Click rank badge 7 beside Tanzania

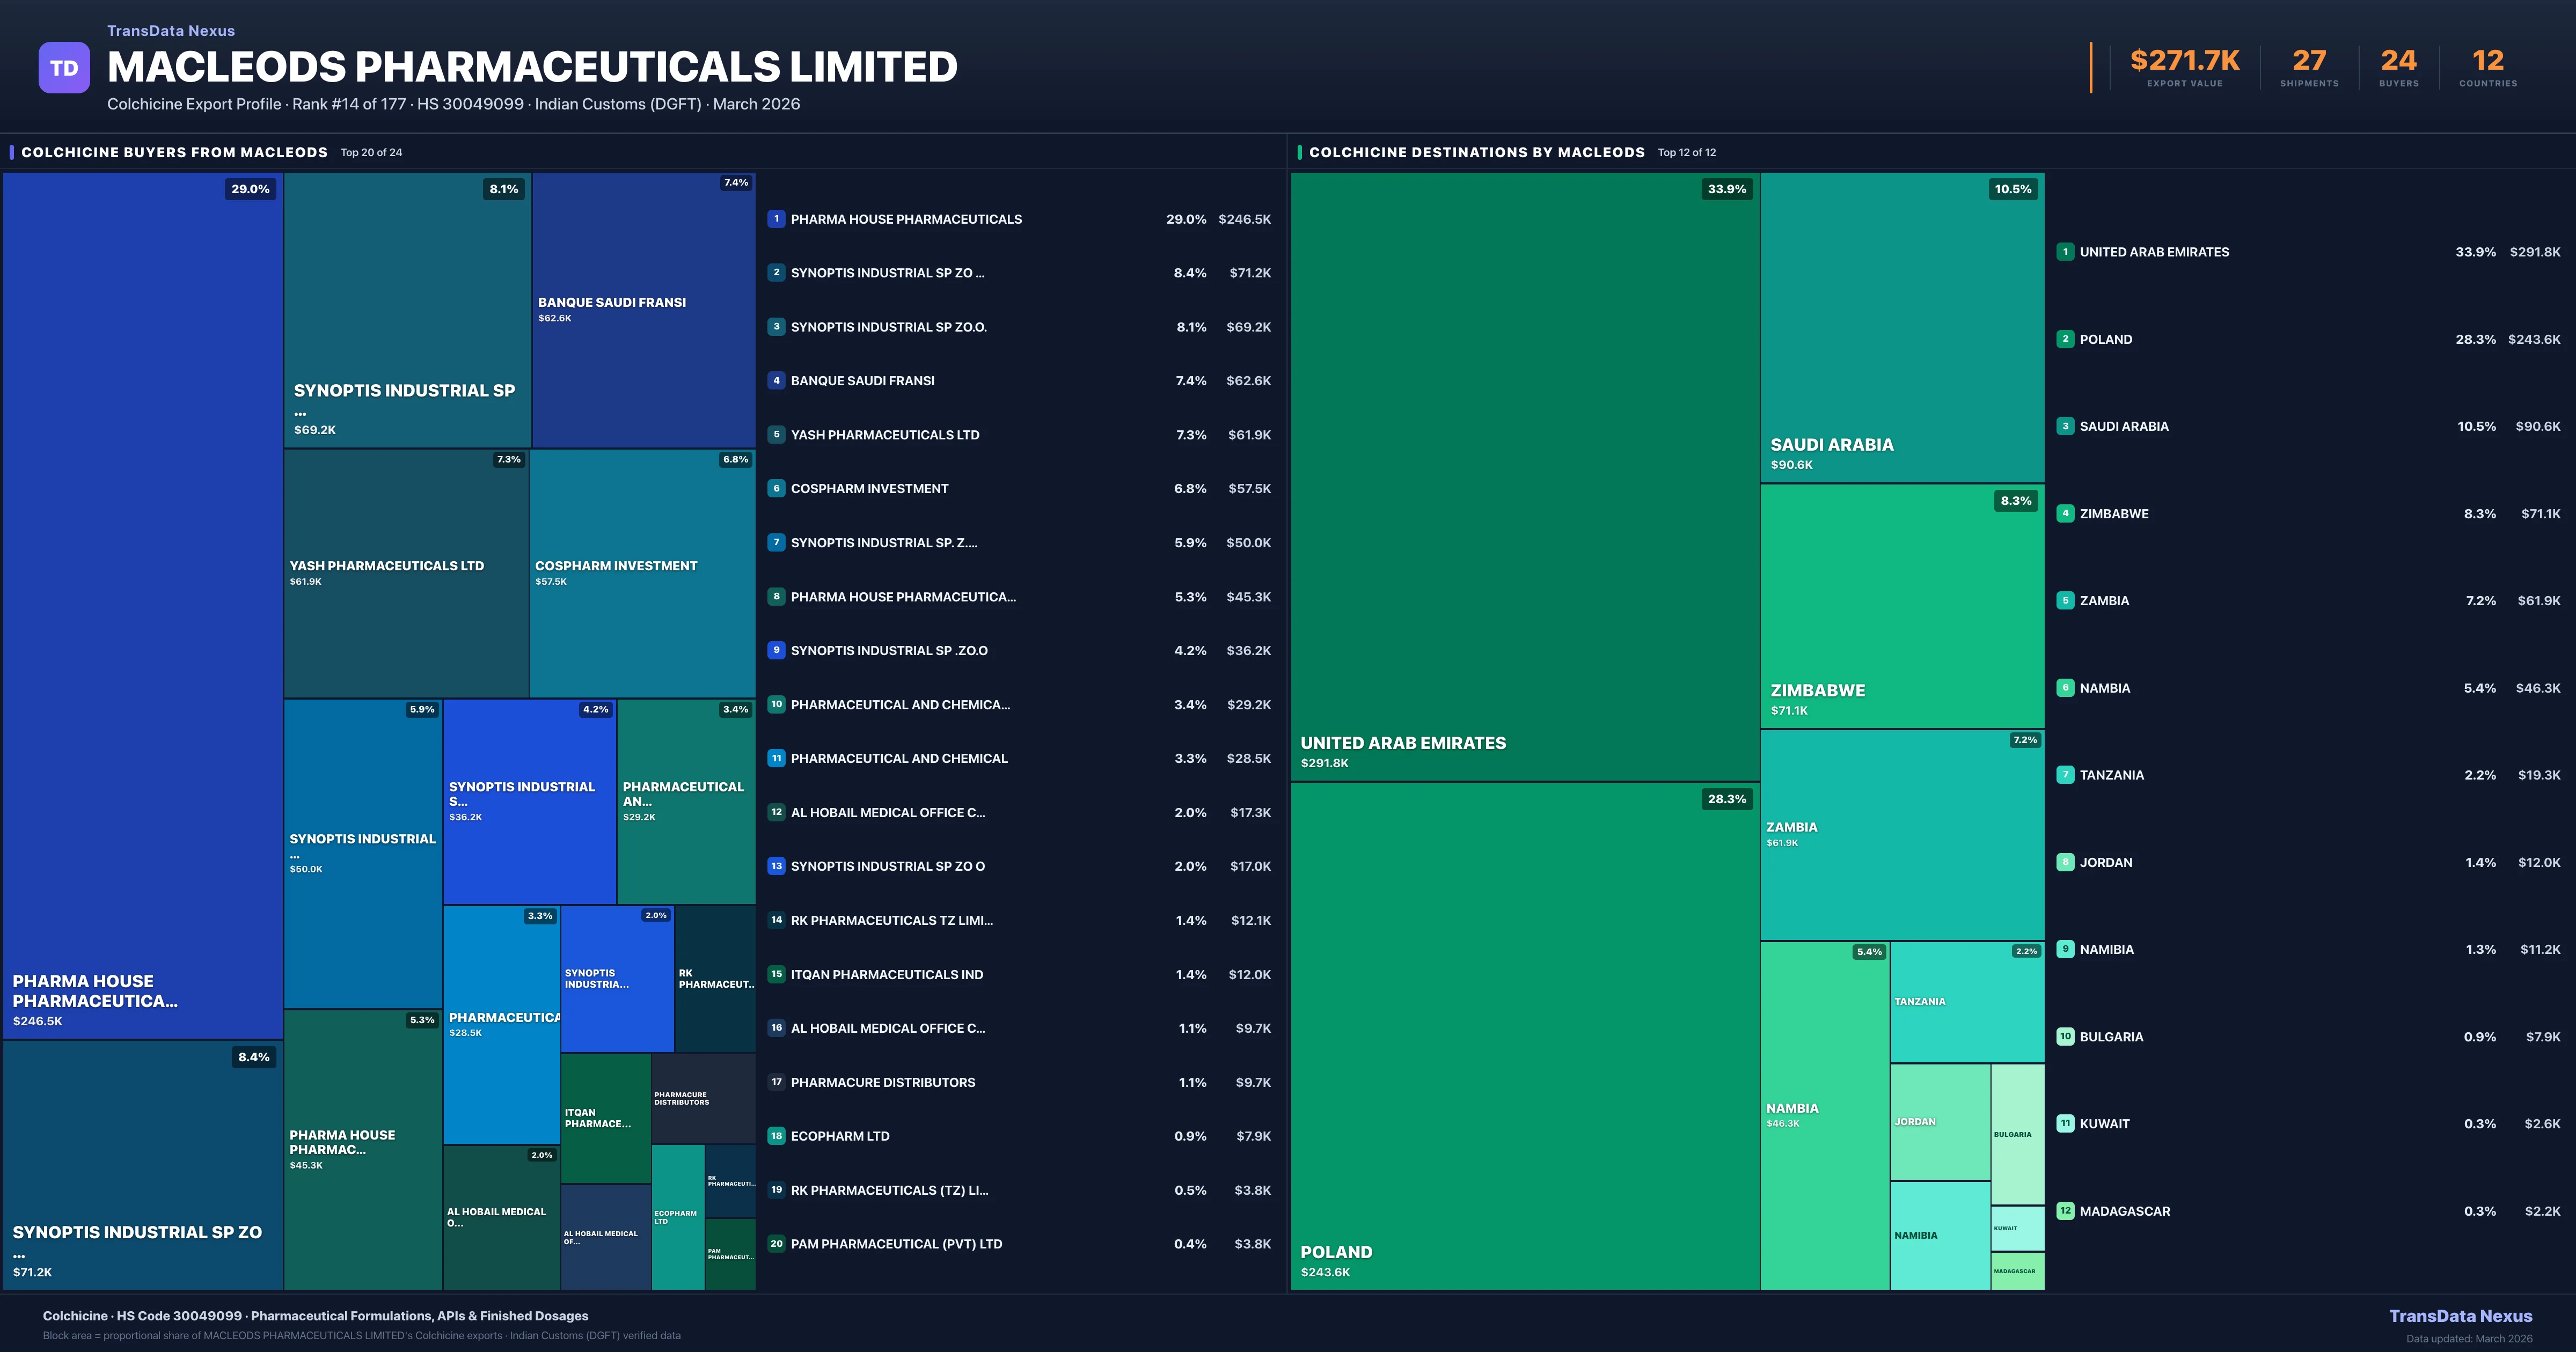click(x=2065, y=775)
